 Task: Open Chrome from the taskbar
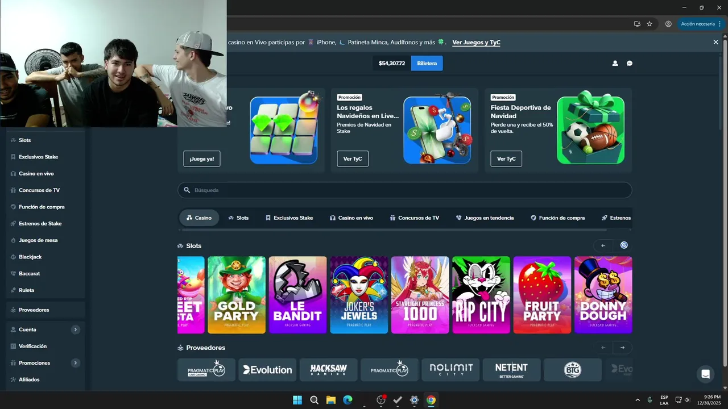431,400
